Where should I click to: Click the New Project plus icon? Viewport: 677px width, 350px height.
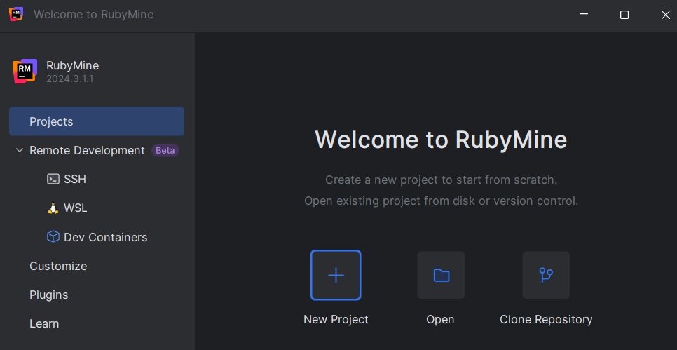336,275
